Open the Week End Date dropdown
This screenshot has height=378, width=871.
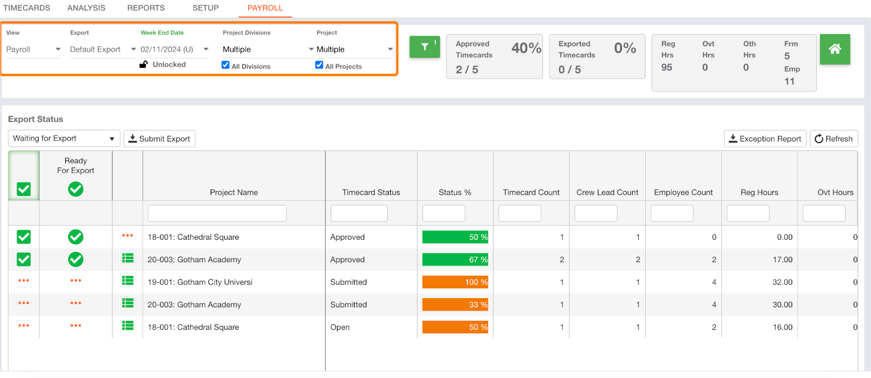[x=175, y=49]
